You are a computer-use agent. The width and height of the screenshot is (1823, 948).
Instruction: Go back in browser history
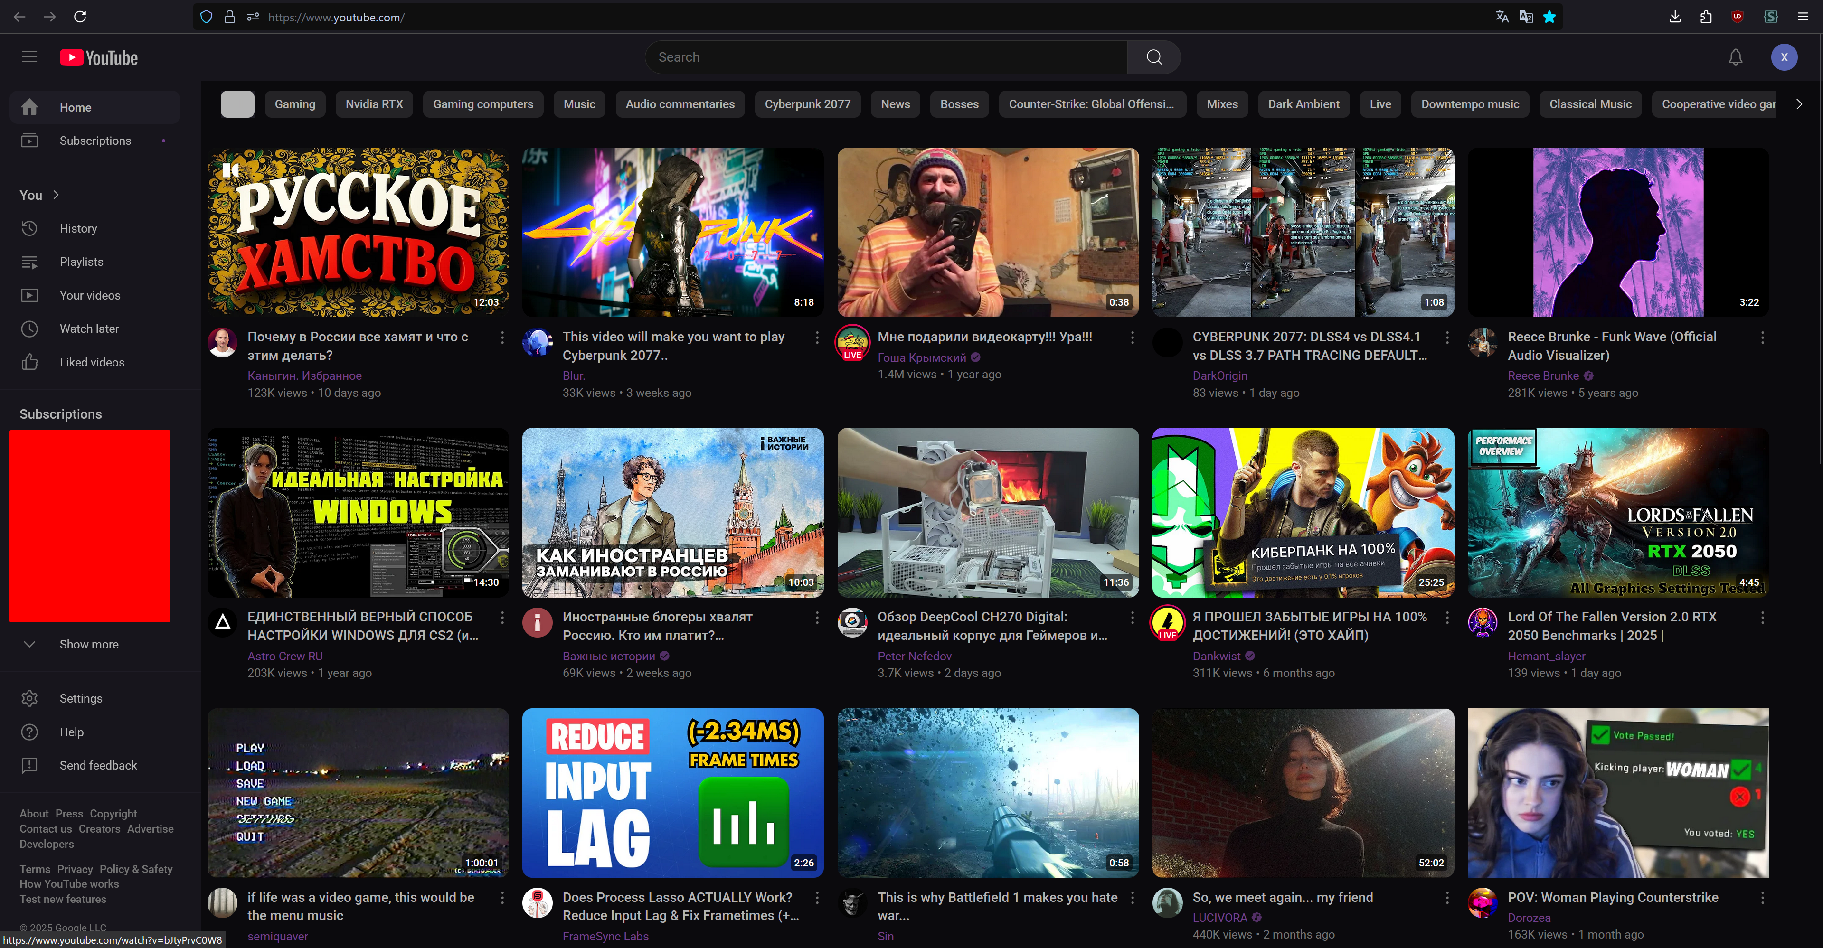pyautogui.click(x=19, y=16)
